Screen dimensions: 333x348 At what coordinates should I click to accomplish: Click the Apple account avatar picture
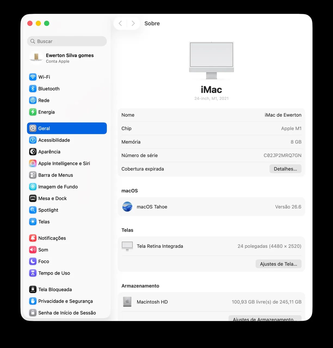pos(36,58)
